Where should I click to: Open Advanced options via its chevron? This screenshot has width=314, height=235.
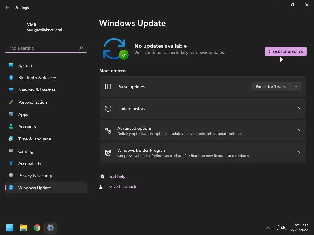point(299,131)
